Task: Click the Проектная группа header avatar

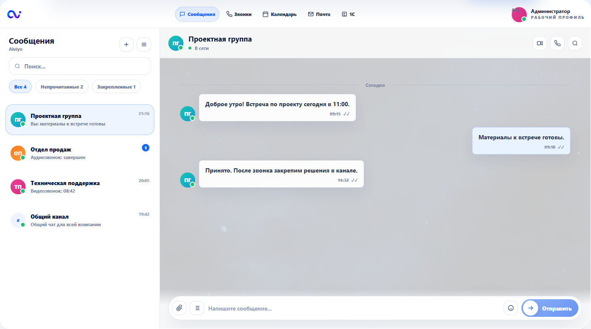Action: click(176, 43)
